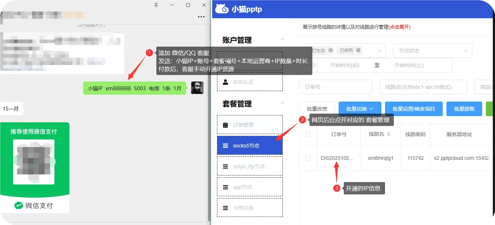Remove the 已停用 filter tag
This screenshot has width=495, height=225.
(358, 51)
